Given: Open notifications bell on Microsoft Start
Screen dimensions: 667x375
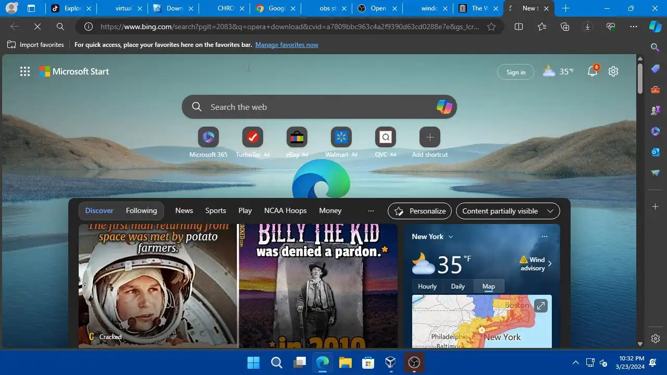Looking at the screenshot, I should tap(593, 71).
